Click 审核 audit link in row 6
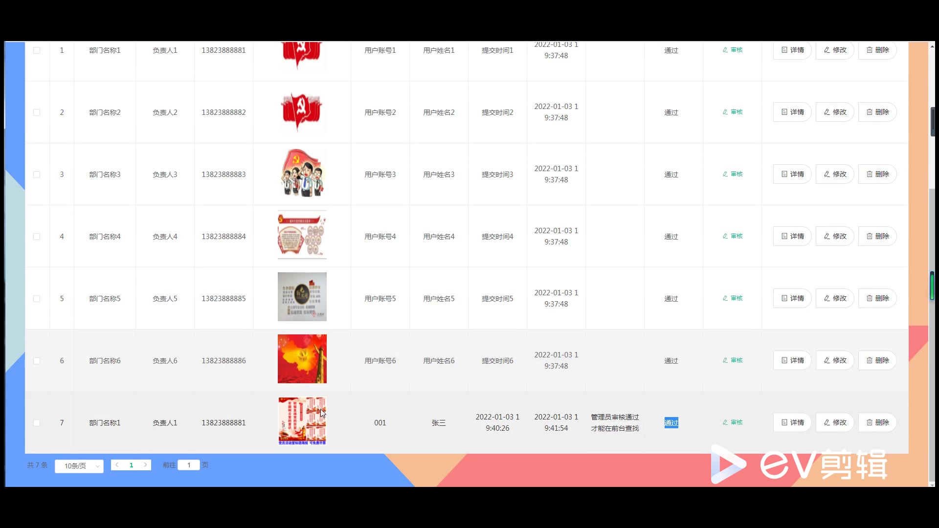Screen dimensions: 939x528 coord(732,360)
